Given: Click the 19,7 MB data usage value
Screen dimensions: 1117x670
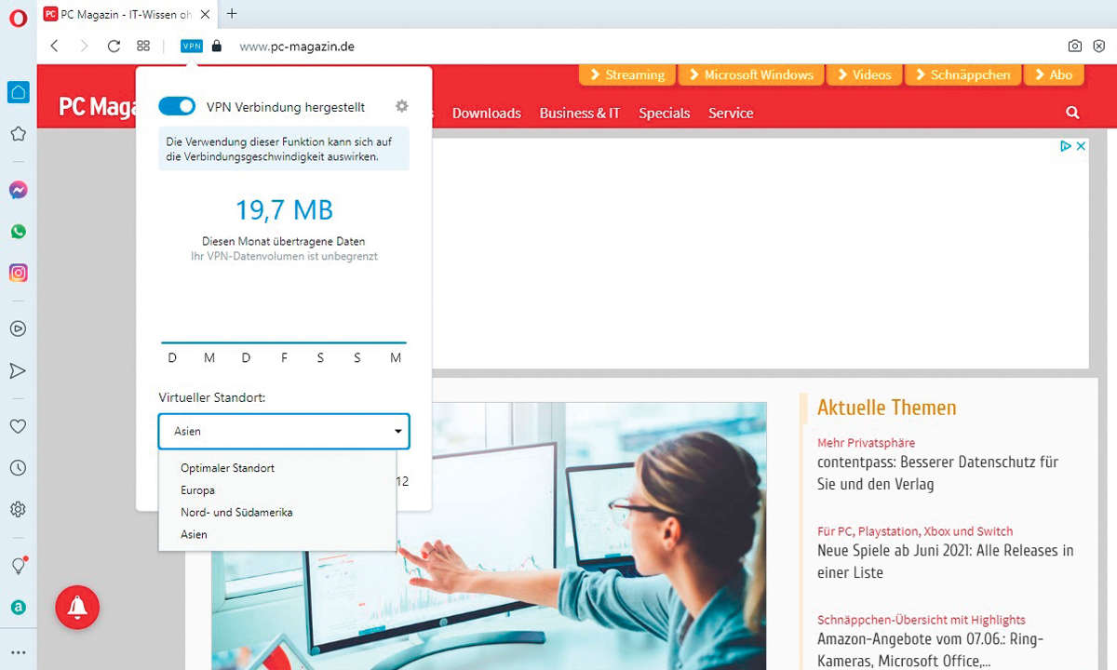Looking at the screenshot, I should 284,209.
